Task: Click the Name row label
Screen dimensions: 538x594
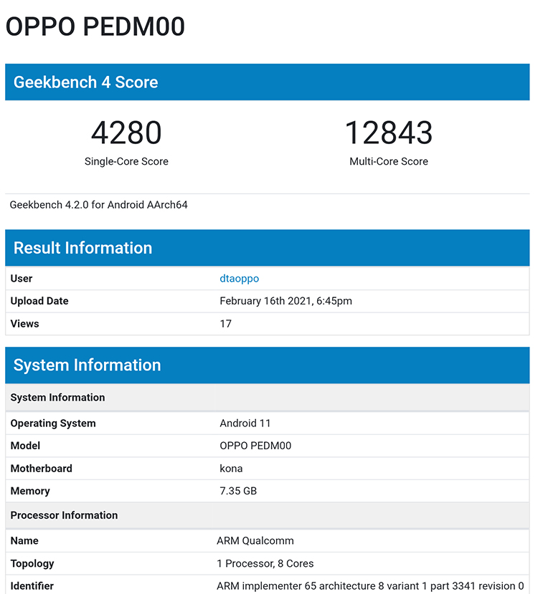Action: pos(24,540)
